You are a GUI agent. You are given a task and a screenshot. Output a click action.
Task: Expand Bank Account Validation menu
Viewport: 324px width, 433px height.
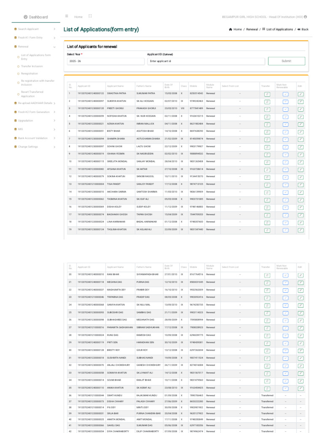(x=35, y=138)
